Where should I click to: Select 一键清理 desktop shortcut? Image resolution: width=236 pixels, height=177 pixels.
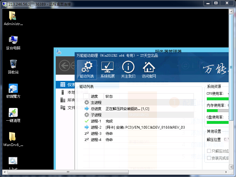point(13,115)
